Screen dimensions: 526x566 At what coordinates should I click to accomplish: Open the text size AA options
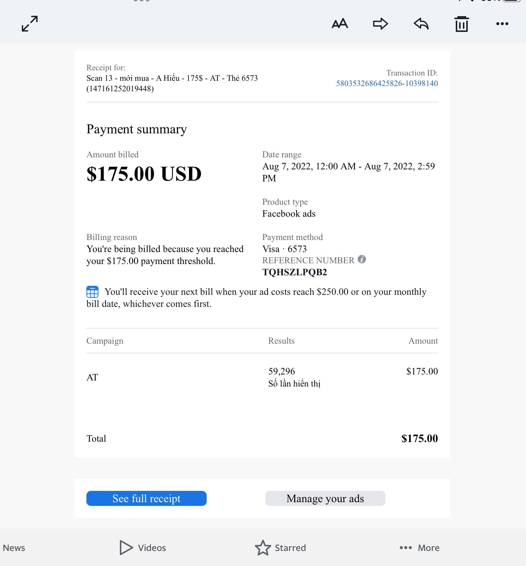340,24
